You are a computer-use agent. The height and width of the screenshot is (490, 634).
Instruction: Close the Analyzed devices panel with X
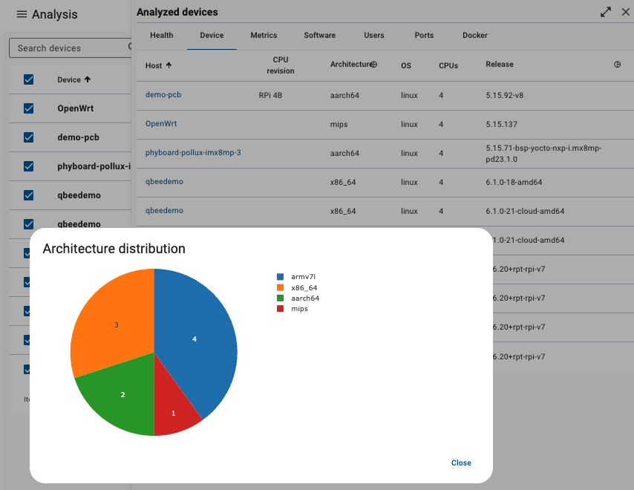click(626, 12)
